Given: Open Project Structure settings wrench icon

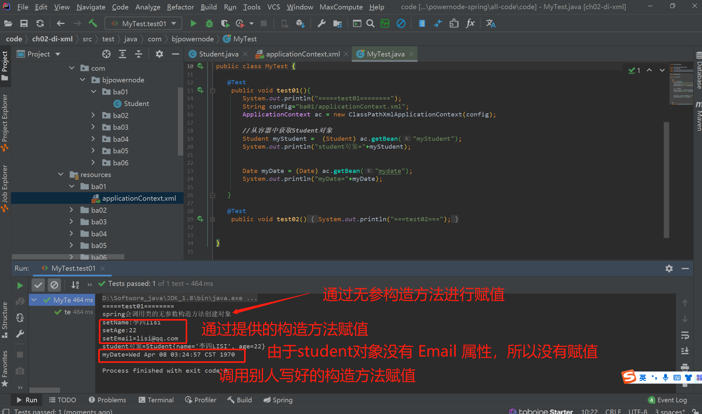Looking at the screenshot, I should [x=321, y=23].
